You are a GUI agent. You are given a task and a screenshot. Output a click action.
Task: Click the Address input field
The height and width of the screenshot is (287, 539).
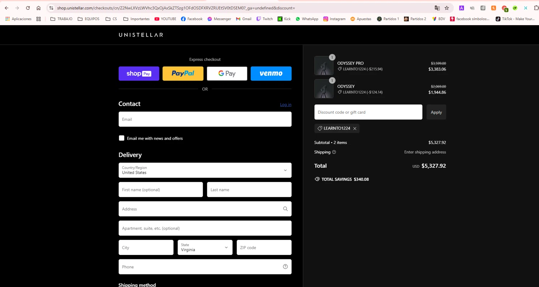[x=205, y=209]
